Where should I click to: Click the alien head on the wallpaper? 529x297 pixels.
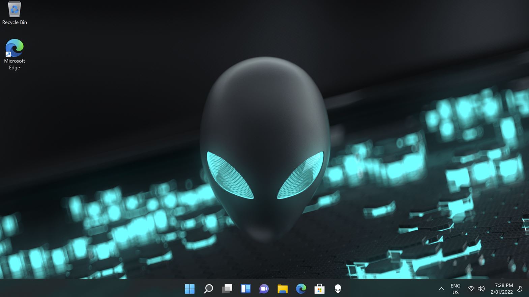(265, 145)
